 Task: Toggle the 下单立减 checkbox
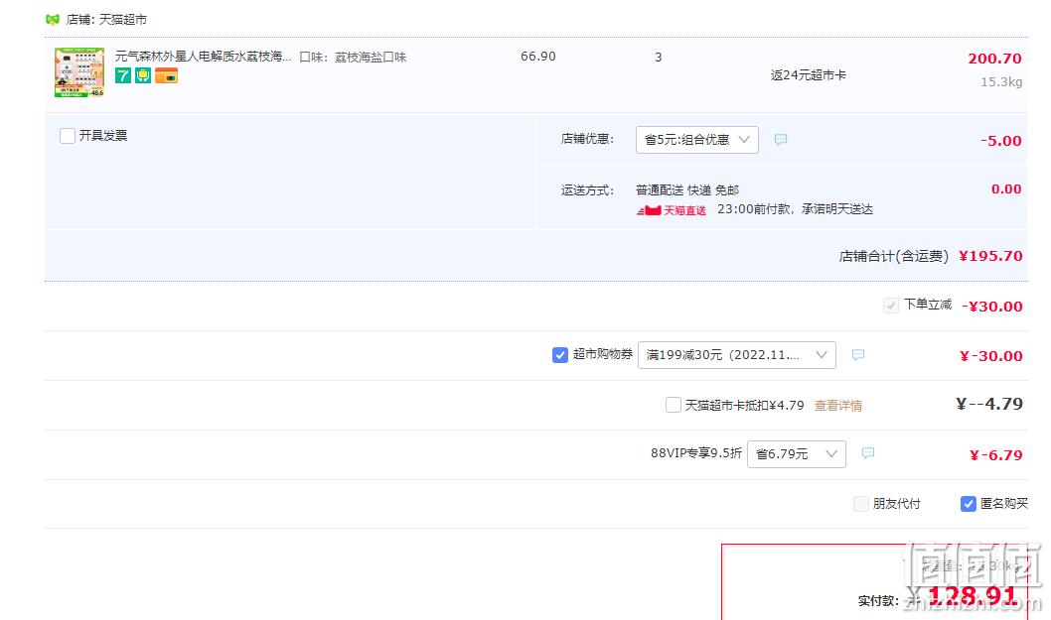(891, 306)
